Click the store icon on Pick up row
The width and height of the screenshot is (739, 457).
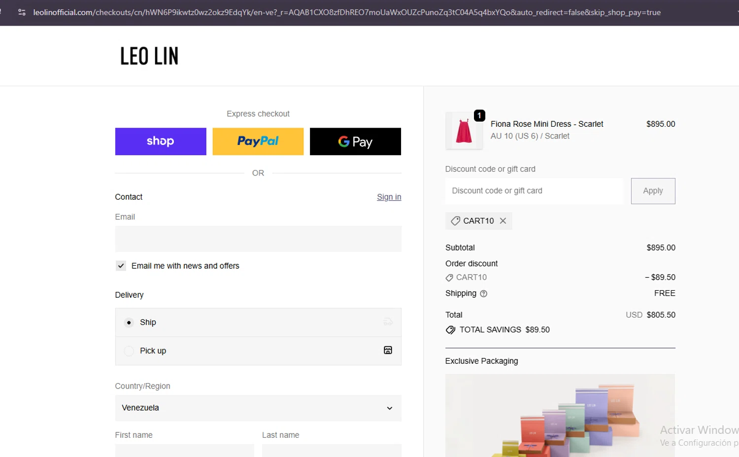[x=388, y=350]
